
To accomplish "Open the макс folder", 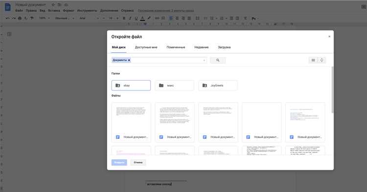I will coord(174,85).
